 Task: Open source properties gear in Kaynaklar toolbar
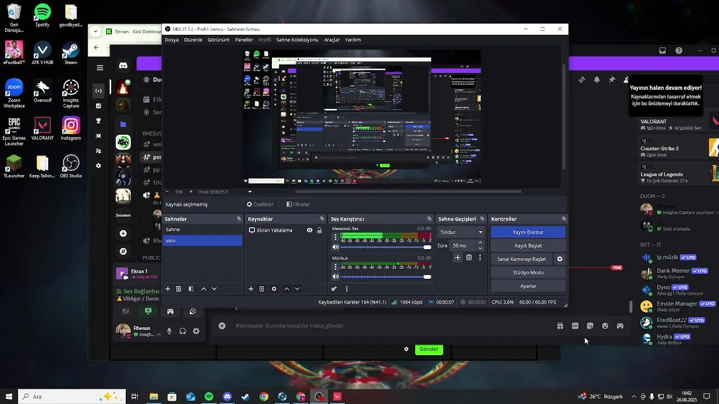click(274, 289)
